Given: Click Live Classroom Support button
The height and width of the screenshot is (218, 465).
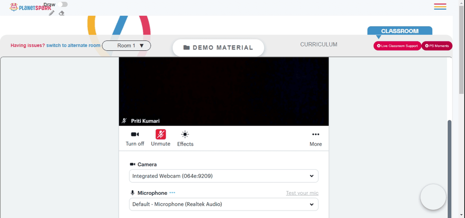Looking at the screenshot, I should coord(397,46).
